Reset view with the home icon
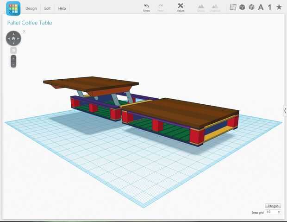 pyautogui.click(x=13, y=38)
